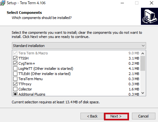158x122 pixels.
Task: Click the component list scrollbar thumb
Action: click(x=143, y=63)
